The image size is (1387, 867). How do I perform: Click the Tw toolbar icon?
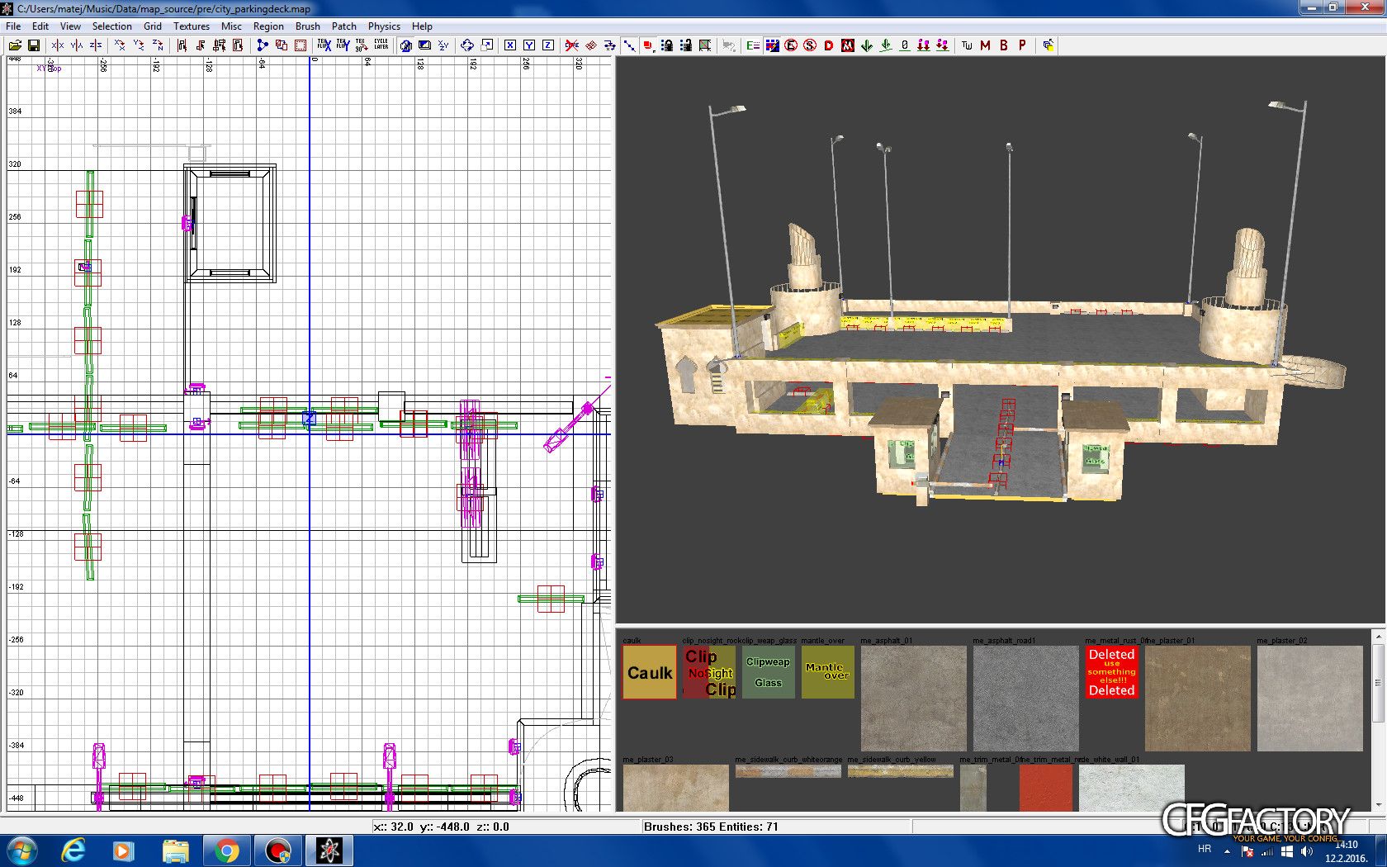[x=967, y=45]
